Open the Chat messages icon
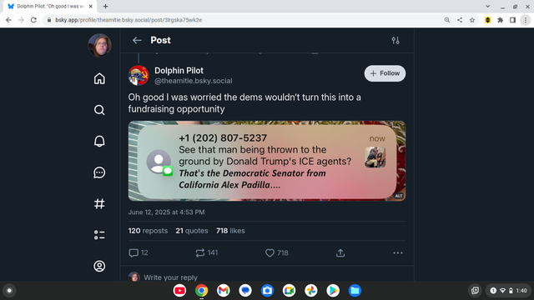 pyautogui.click(x=99, y=172)
